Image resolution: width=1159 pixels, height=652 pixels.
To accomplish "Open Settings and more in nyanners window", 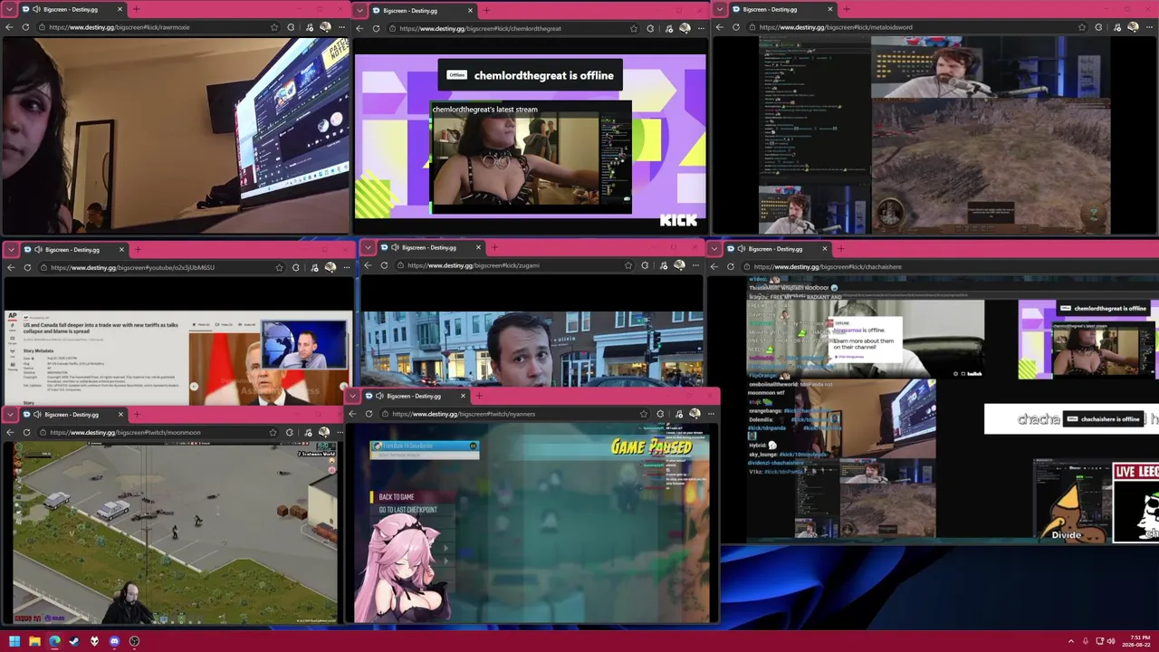I will [x=711, y=414].
